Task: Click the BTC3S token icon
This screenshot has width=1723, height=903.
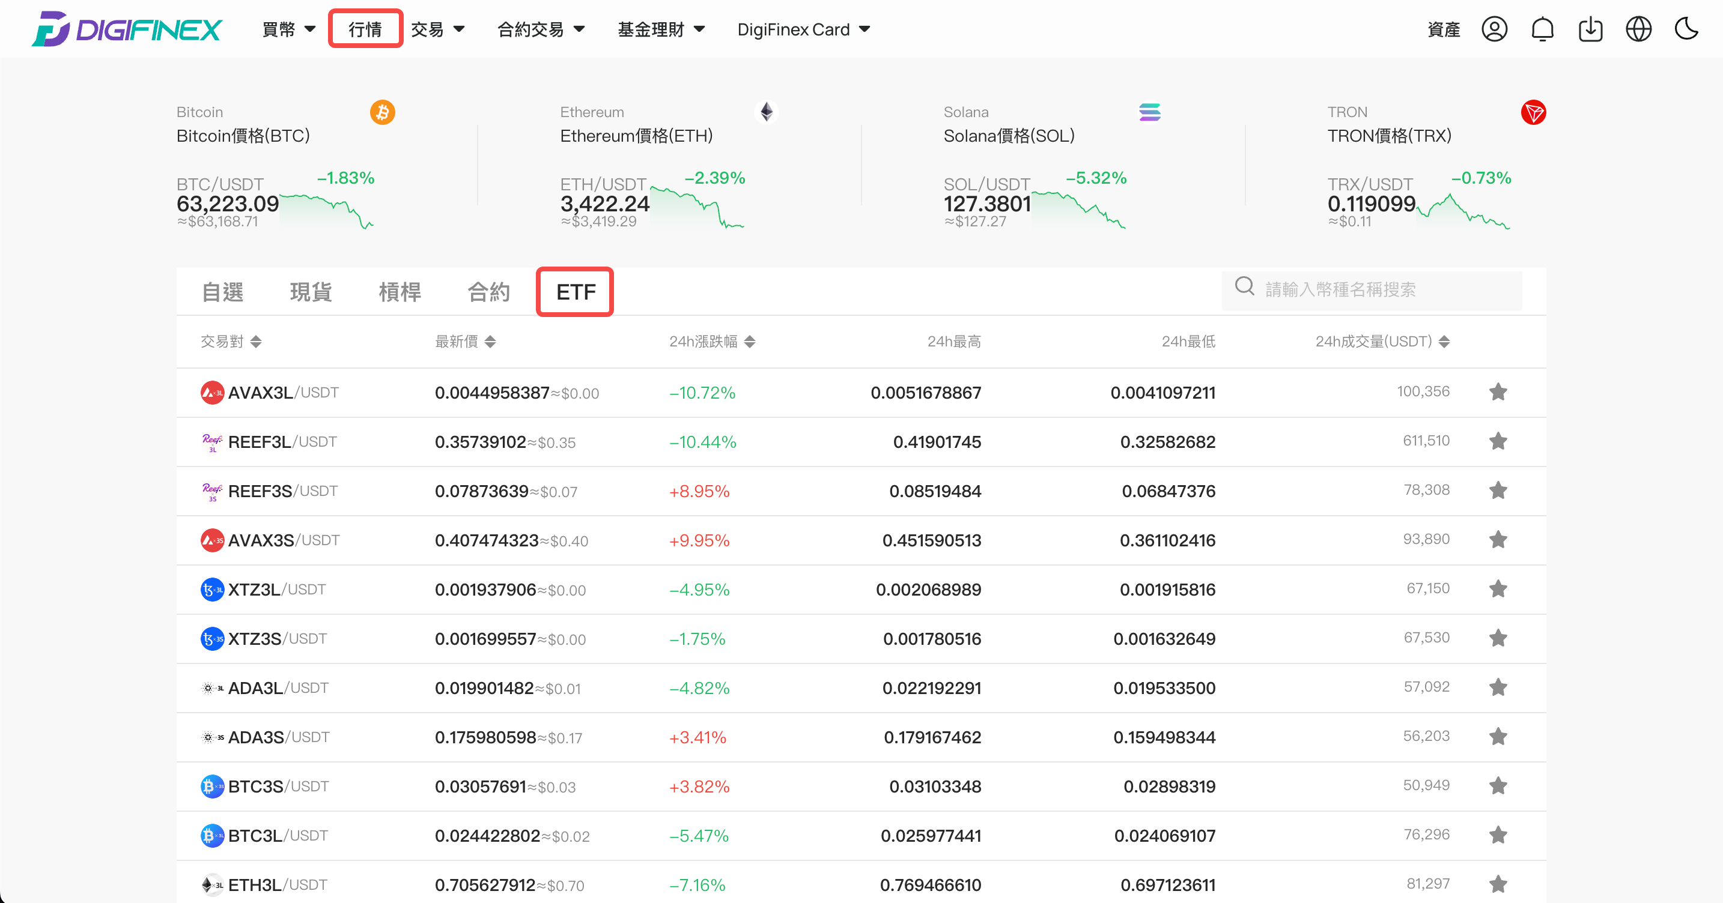Action: [212, 787]
